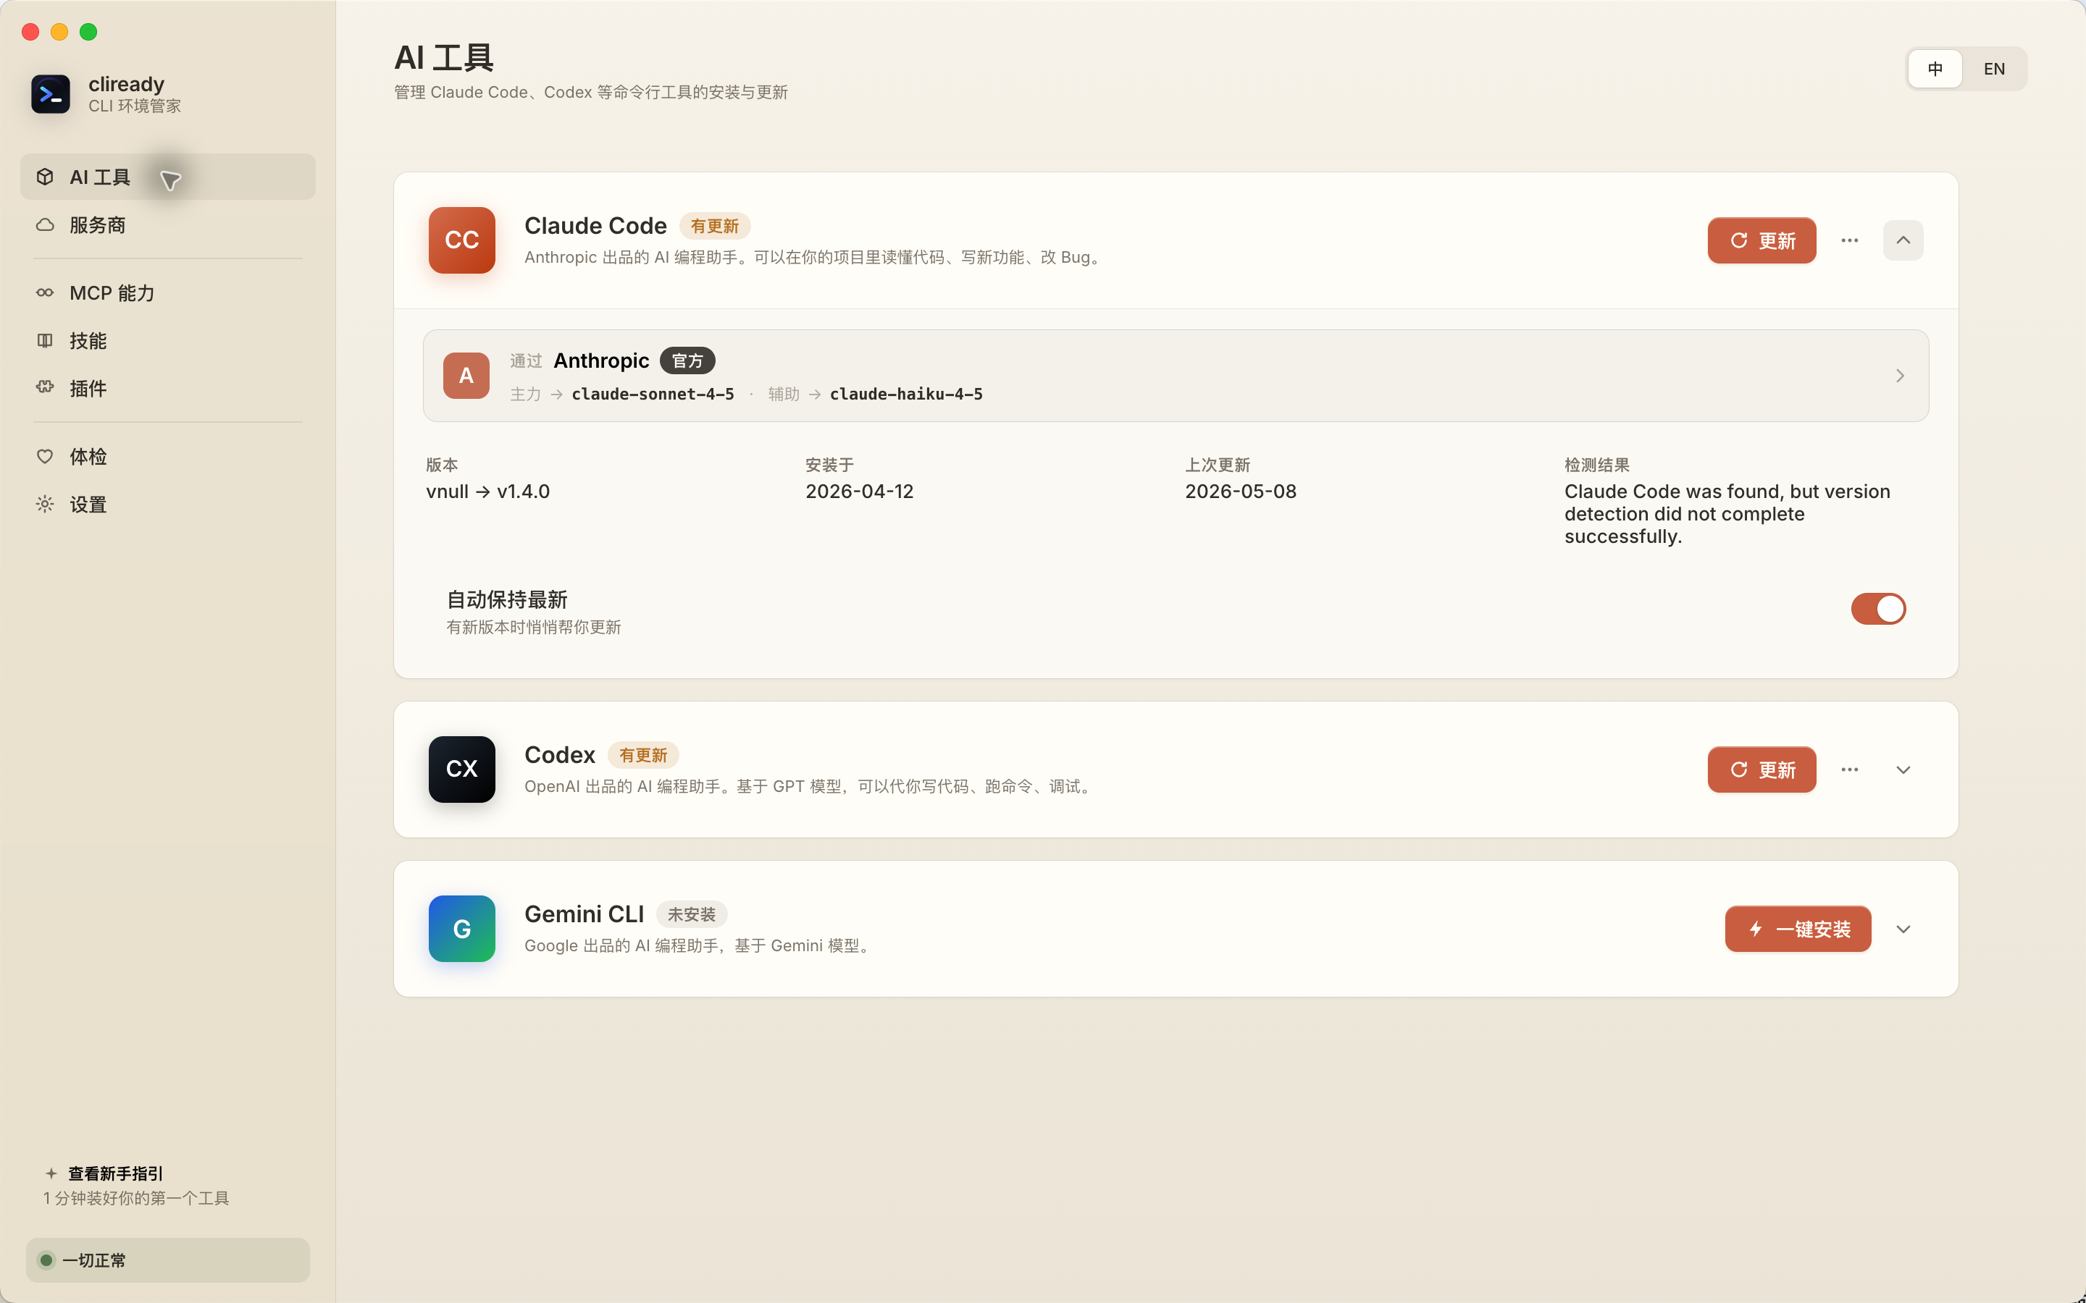Open the AI 工具 sidebar cube icon
The image size is (2086, 1303).
(45, 177)
